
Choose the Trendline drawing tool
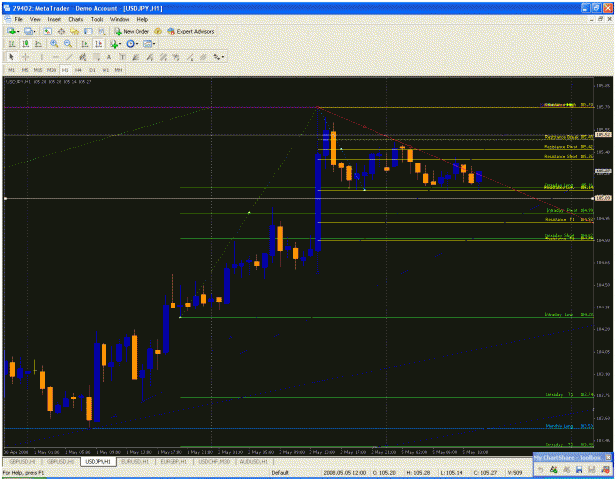[69, 57]
